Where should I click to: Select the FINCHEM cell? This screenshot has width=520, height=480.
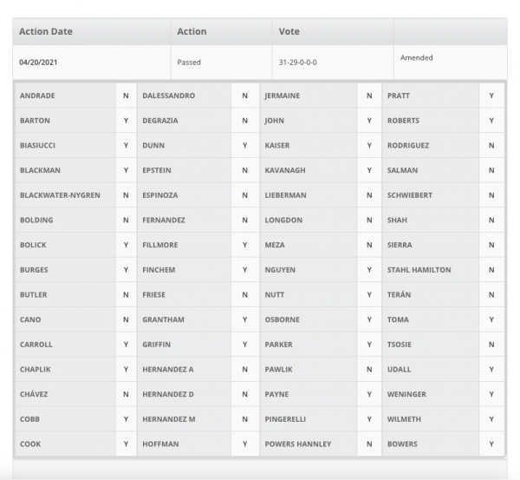185,270
